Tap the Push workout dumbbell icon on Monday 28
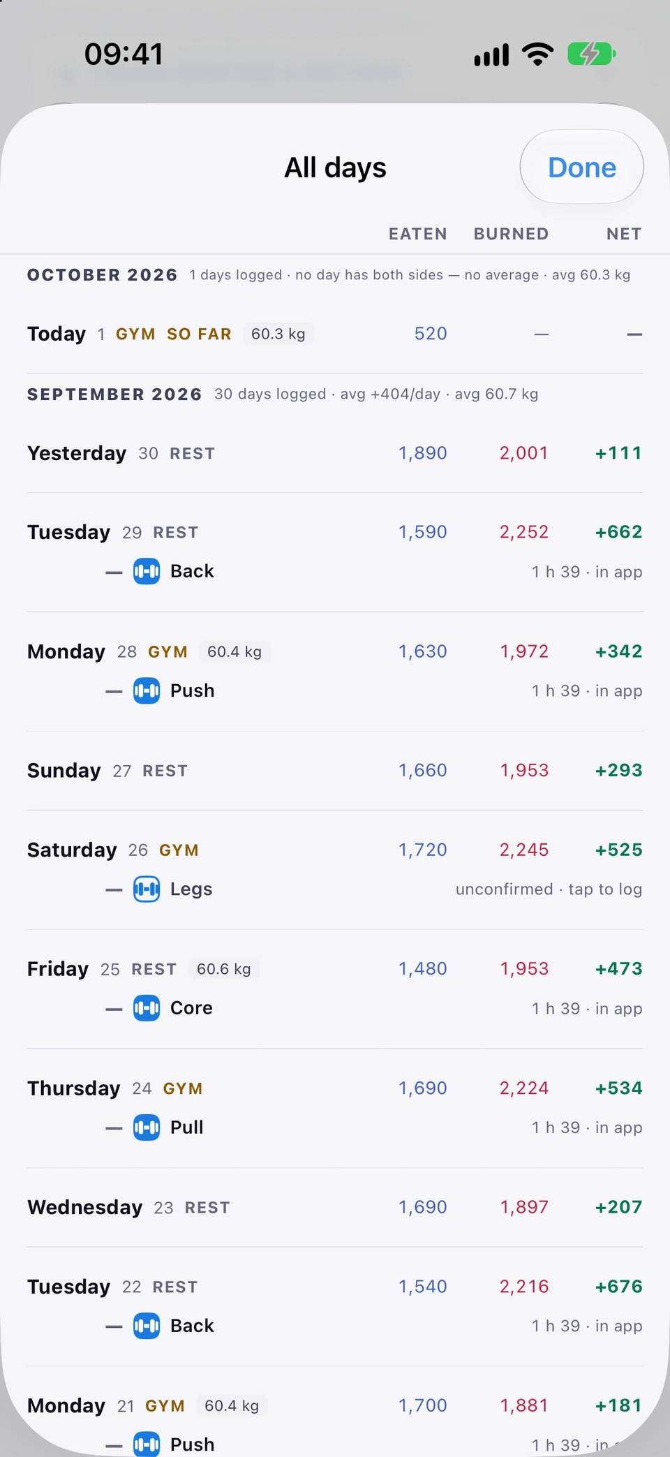 pyautogui.click(x=147, y=690)
